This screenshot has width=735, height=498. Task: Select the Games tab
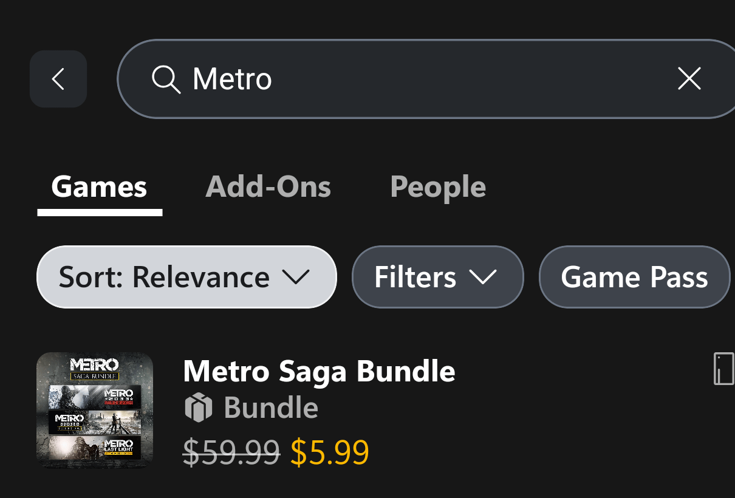point(99,187)
